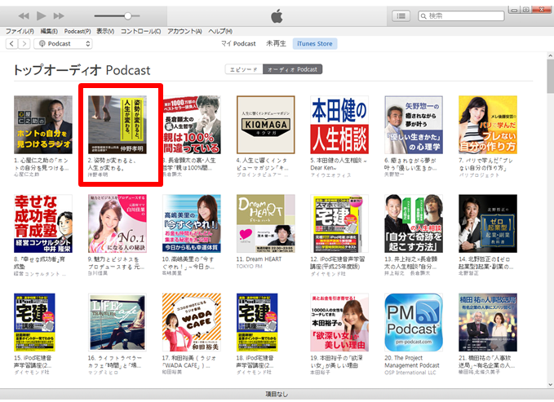Viewport: 554px width, 402px height.
Task: Open the 楠田祐の人事放送局 artwork
Action: point(488,322)
